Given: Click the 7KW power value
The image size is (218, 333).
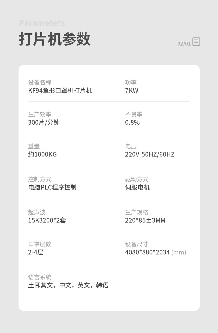Looking at the screenshot, I should tap(132, 91).
